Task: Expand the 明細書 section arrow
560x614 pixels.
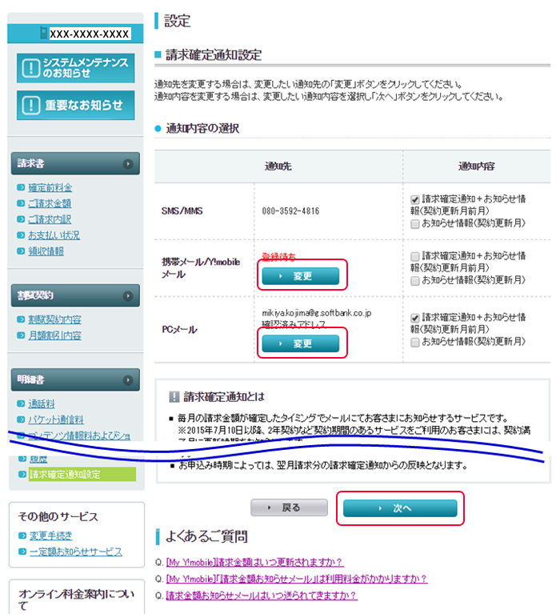Action: click(127, 379)
